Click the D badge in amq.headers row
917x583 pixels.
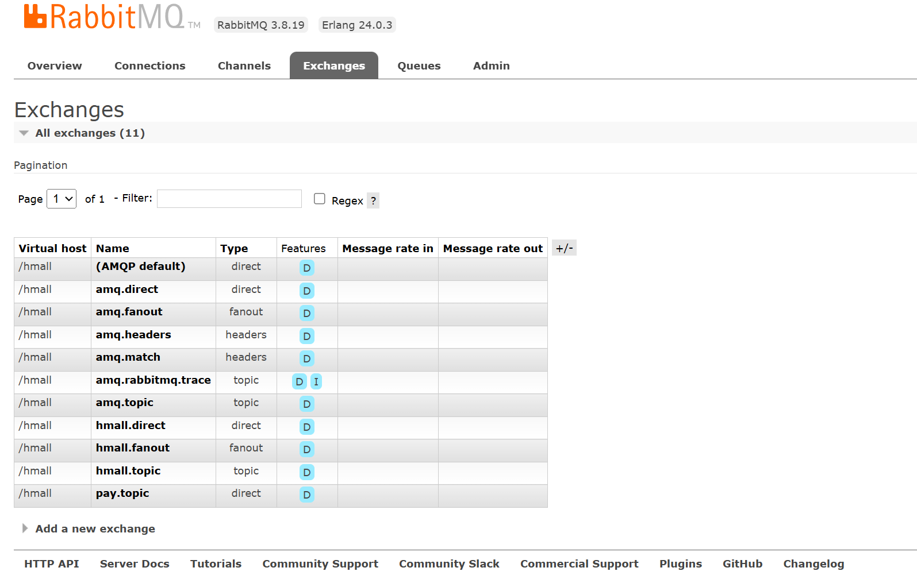coord(307,336)
